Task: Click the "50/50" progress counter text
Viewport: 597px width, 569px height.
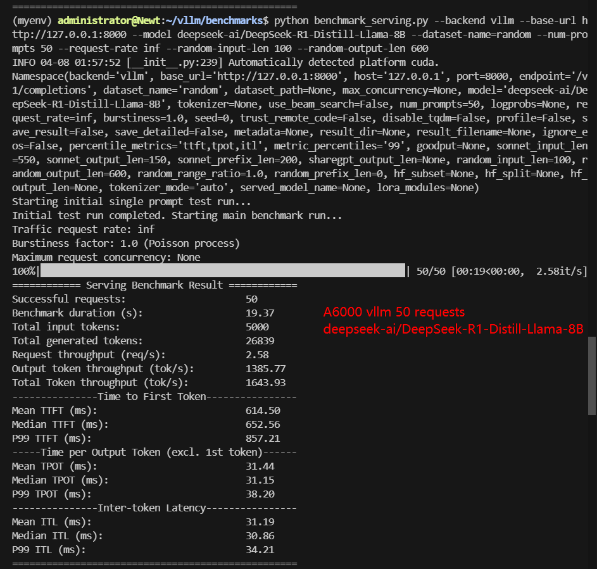Action: (x=431, y=271)
